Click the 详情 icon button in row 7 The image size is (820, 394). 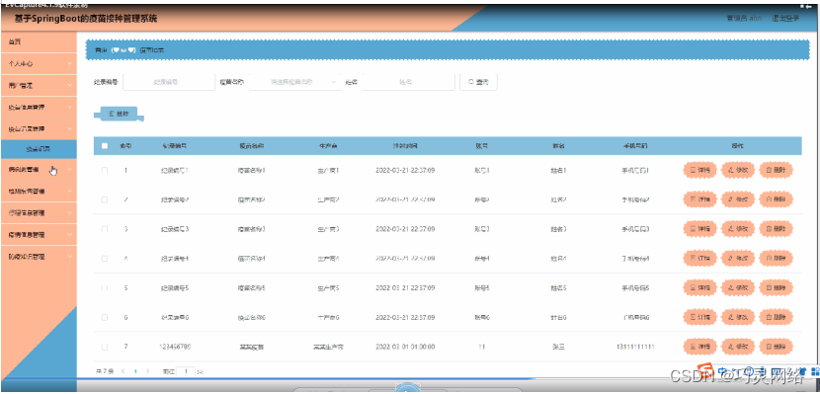(x=700, y=347)
